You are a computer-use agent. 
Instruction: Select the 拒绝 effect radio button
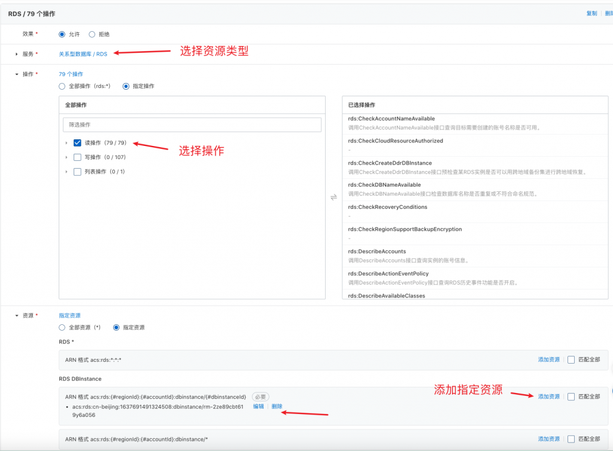click(92, 34)
